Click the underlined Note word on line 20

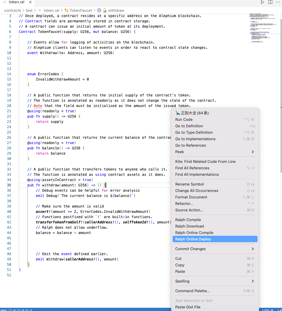tap(38, 106)
